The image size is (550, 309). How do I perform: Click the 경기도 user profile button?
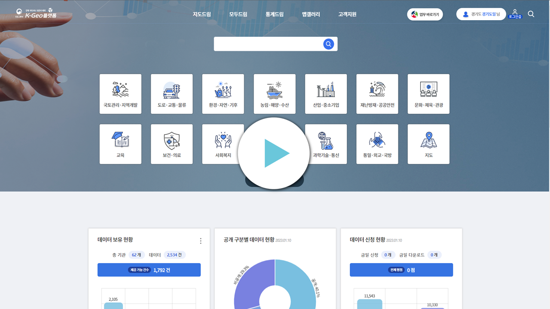click(x=481, y=14)
